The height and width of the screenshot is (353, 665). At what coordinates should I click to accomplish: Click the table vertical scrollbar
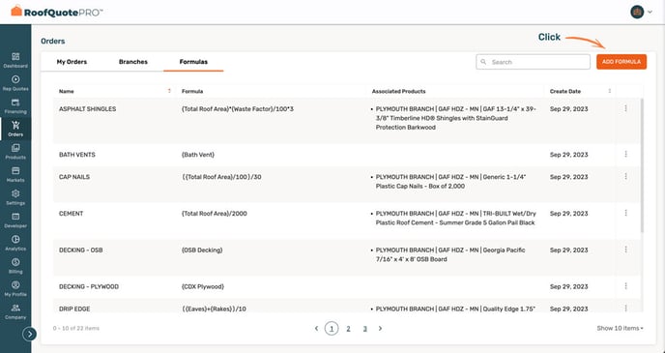click(x=642, y=165)
